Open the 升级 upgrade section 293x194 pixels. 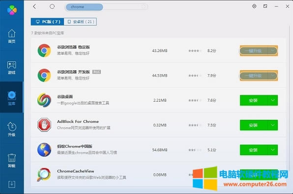(12, 129)
